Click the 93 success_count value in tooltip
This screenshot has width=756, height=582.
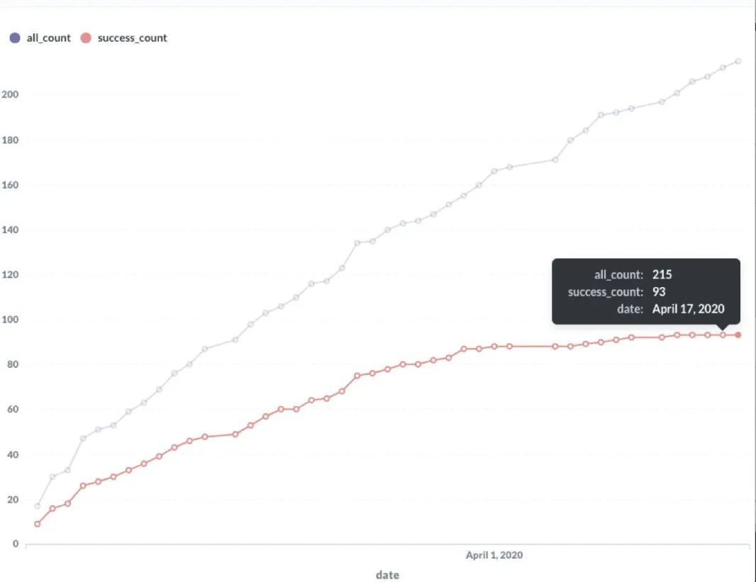pyautogui.click(x=659, y=291)
